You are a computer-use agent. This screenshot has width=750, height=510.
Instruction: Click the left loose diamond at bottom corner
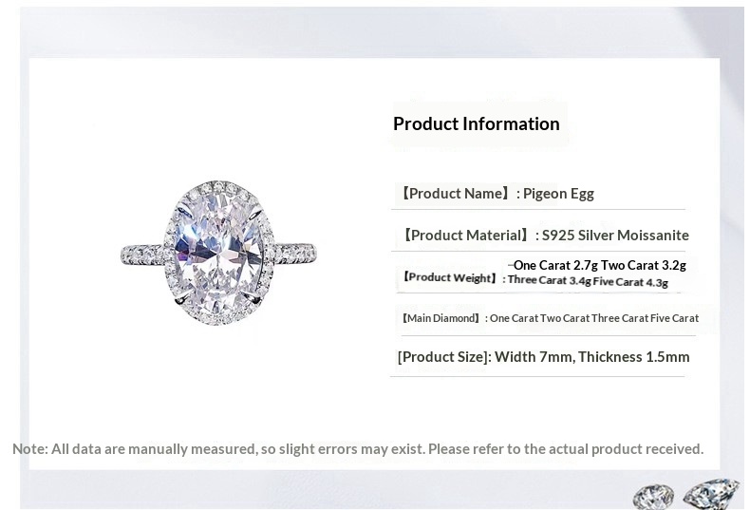tap(654, 497)
